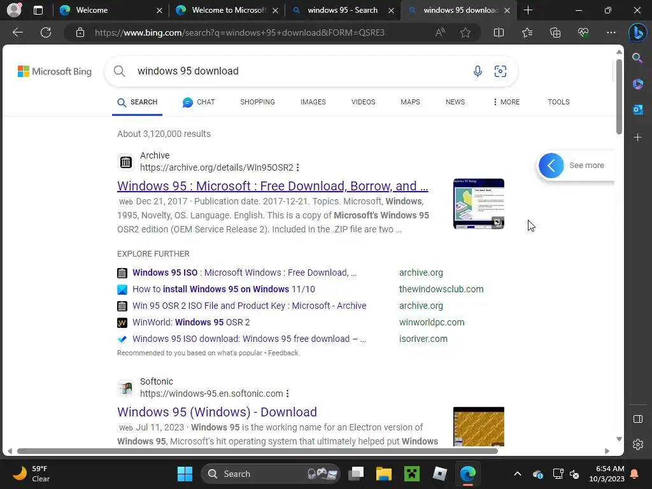Open Windows 95 Microsoft Free Download result
Screen dimensions: 652x489
[x=273, y=186]
